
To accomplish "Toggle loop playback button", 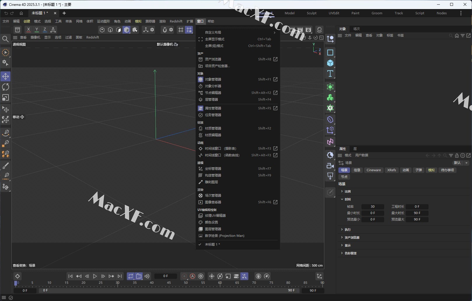I will pyautogui.click(x=131, y=276).
